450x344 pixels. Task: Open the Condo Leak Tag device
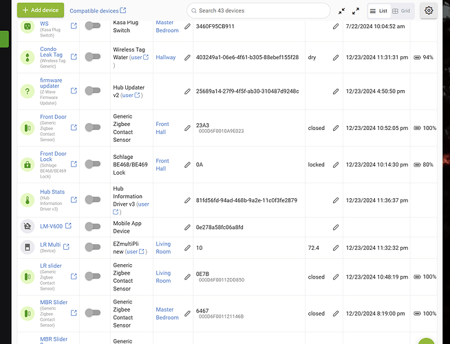tap(51, 52)
